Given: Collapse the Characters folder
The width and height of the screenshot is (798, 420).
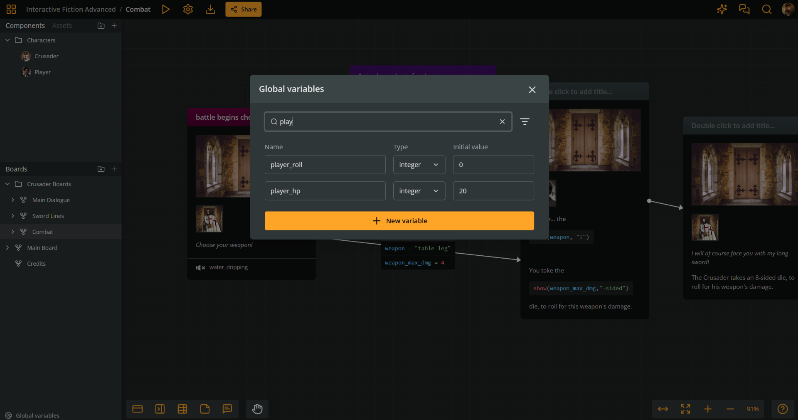Looking at the screenshot, I should click(x=7, y=40).
